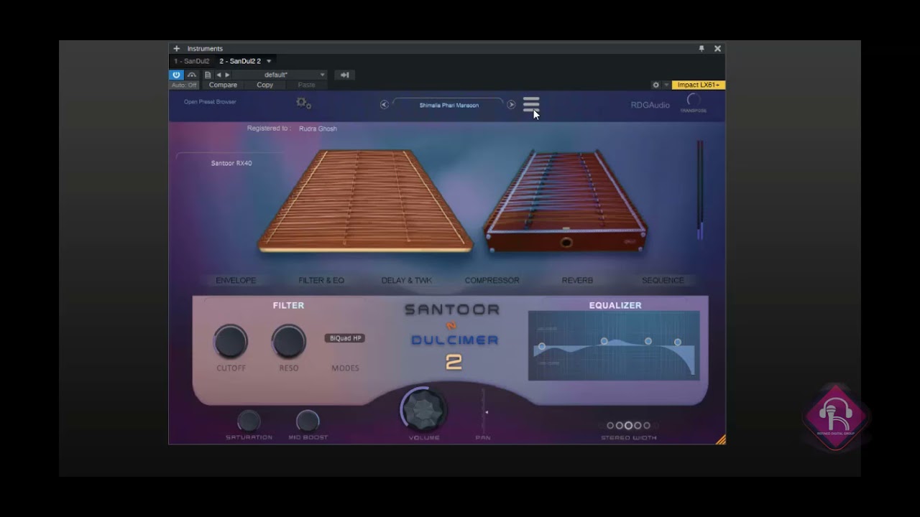Click the EQUALIZER section heading

click(x=615, y=305)
